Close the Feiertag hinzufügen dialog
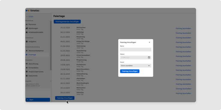 click(150, 42)
